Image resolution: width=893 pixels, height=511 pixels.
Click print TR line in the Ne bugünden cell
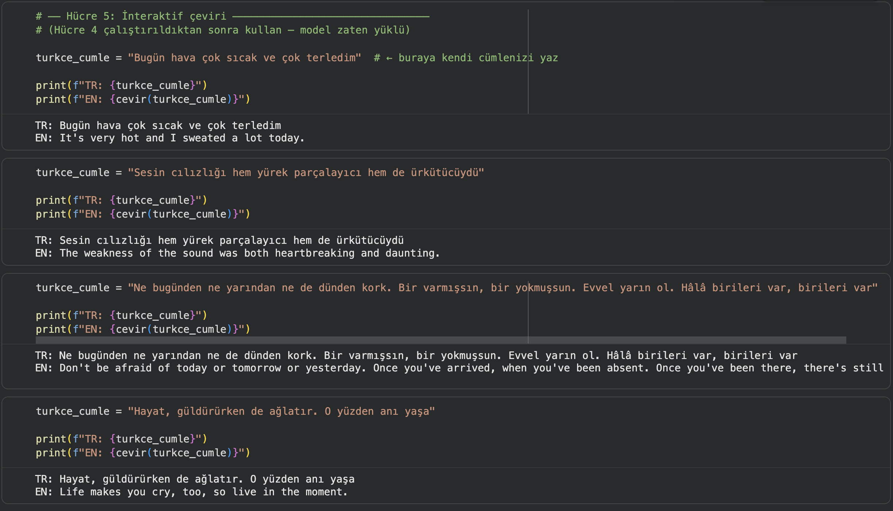point(121,315)
